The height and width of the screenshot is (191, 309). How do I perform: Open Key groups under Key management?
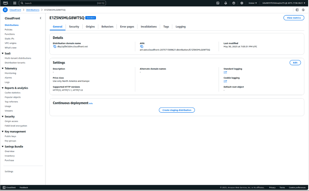pyautogui.click(x=11, y=141)
